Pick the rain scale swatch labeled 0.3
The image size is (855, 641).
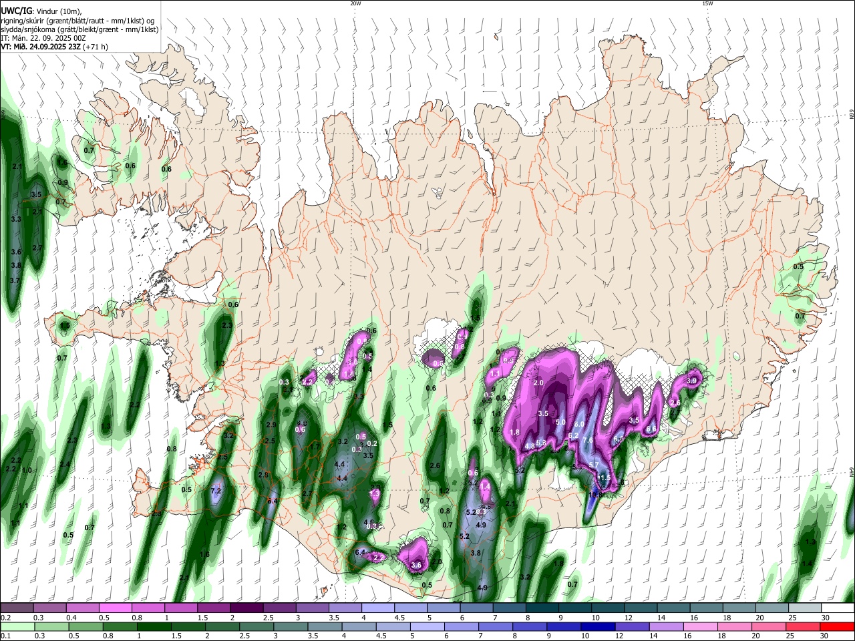click(x=51, y=626)
